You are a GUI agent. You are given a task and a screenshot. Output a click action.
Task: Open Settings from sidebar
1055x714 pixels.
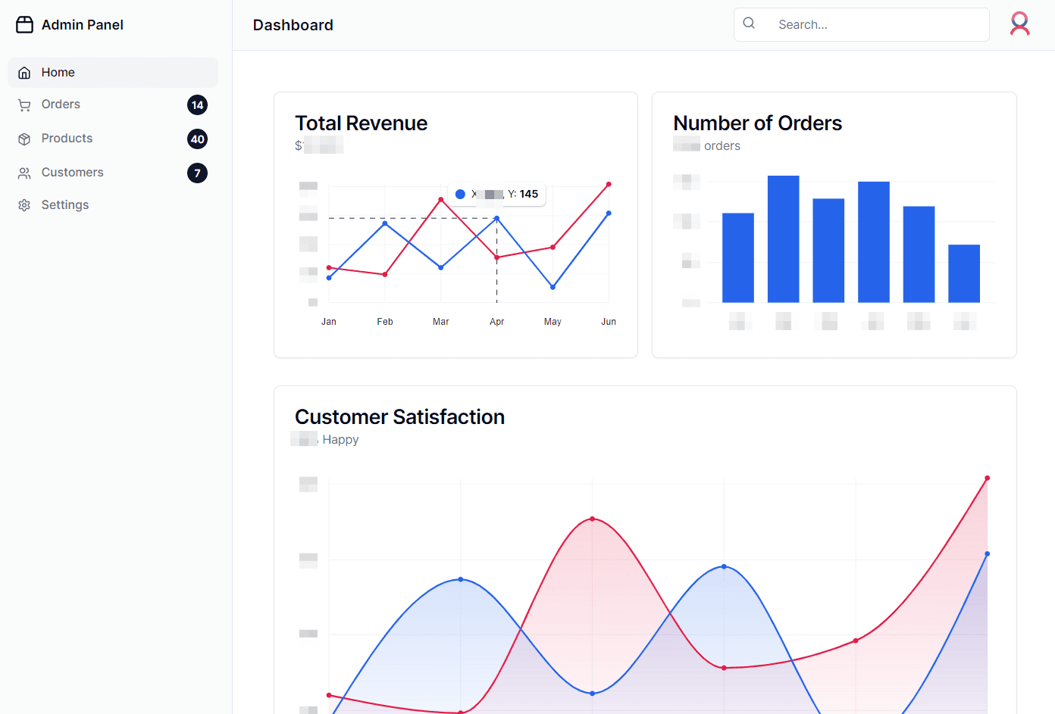click(x=113, y=205)
